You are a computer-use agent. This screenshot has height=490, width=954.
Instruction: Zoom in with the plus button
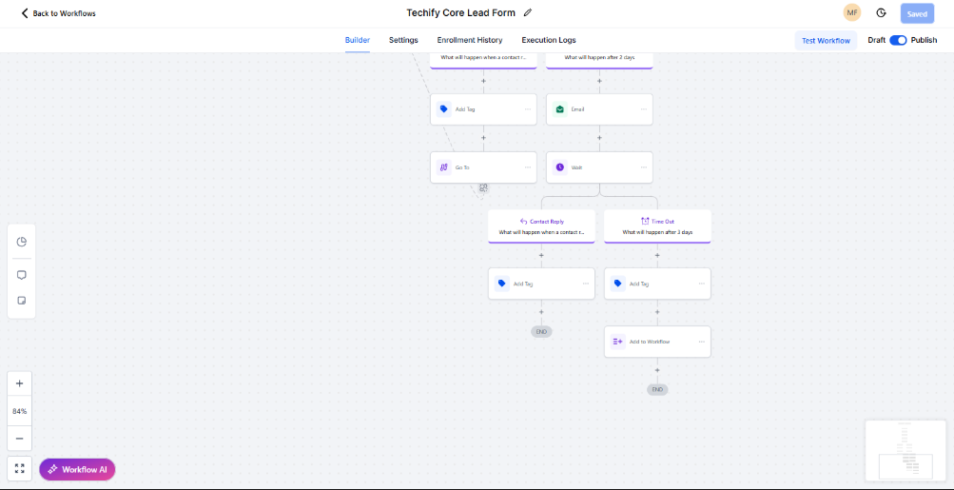19,383
